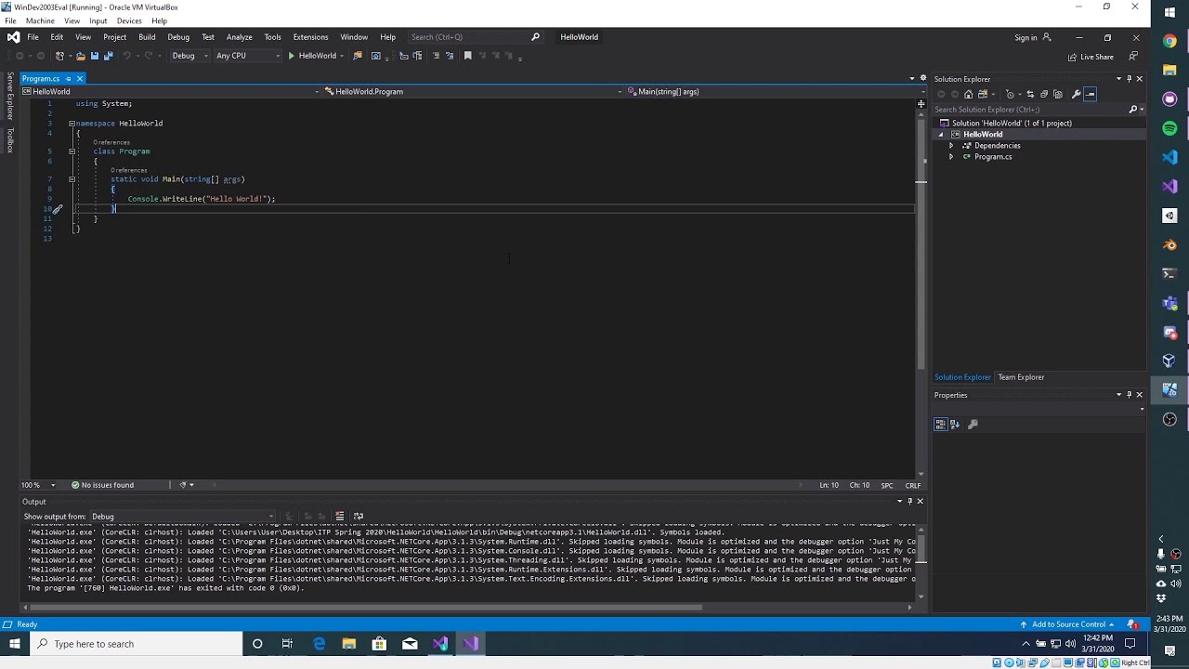Collapse the Main method code block

[72, 179]
